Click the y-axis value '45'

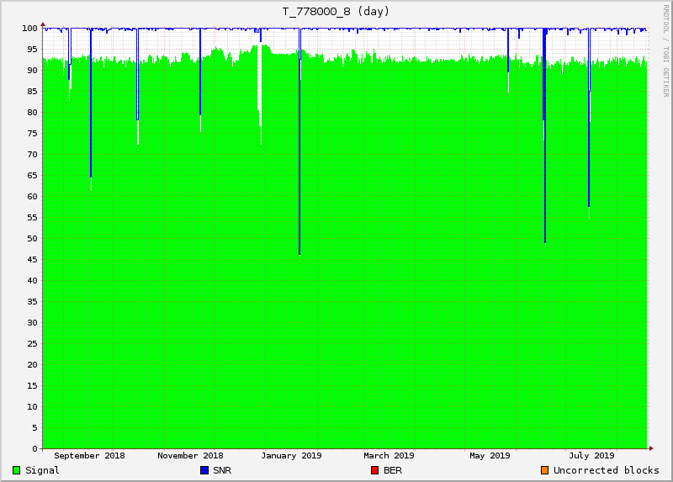pos(33,260)
